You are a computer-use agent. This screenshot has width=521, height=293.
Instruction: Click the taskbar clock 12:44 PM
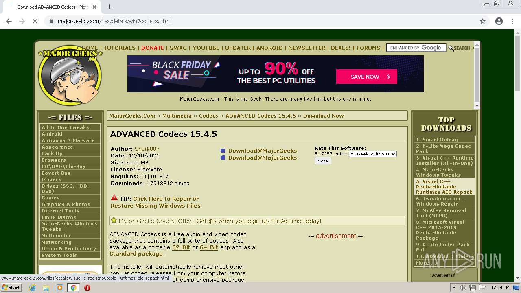(x=500, y=288)
